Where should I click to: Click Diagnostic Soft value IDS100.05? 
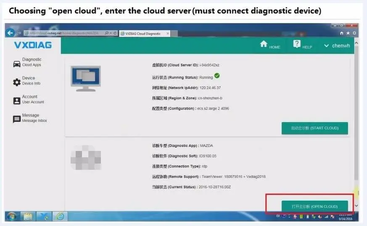(208, 156)
